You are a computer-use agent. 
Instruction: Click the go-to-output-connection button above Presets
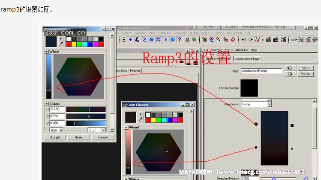(290, 74)
